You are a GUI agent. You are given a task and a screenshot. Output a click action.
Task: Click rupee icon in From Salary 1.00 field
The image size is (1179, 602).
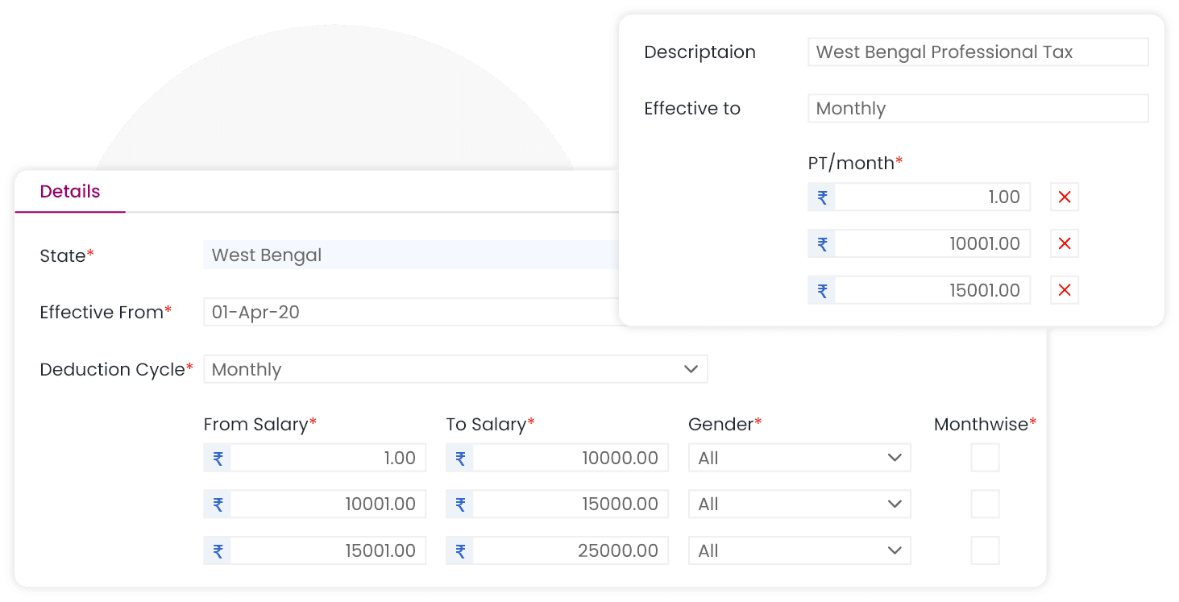(x=218, y=459)
